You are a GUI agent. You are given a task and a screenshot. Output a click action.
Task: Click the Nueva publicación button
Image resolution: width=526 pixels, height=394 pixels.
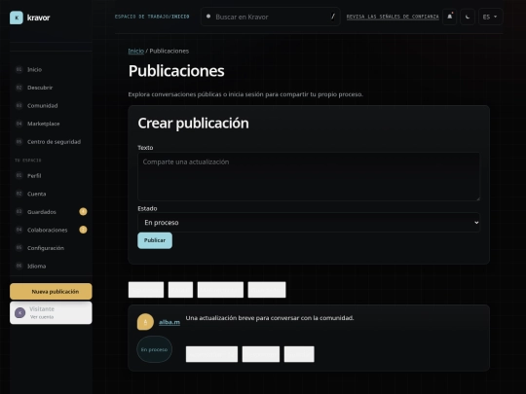(x=51, y=292)
